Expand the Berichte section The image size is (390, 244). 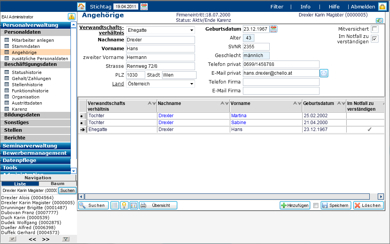36,138
